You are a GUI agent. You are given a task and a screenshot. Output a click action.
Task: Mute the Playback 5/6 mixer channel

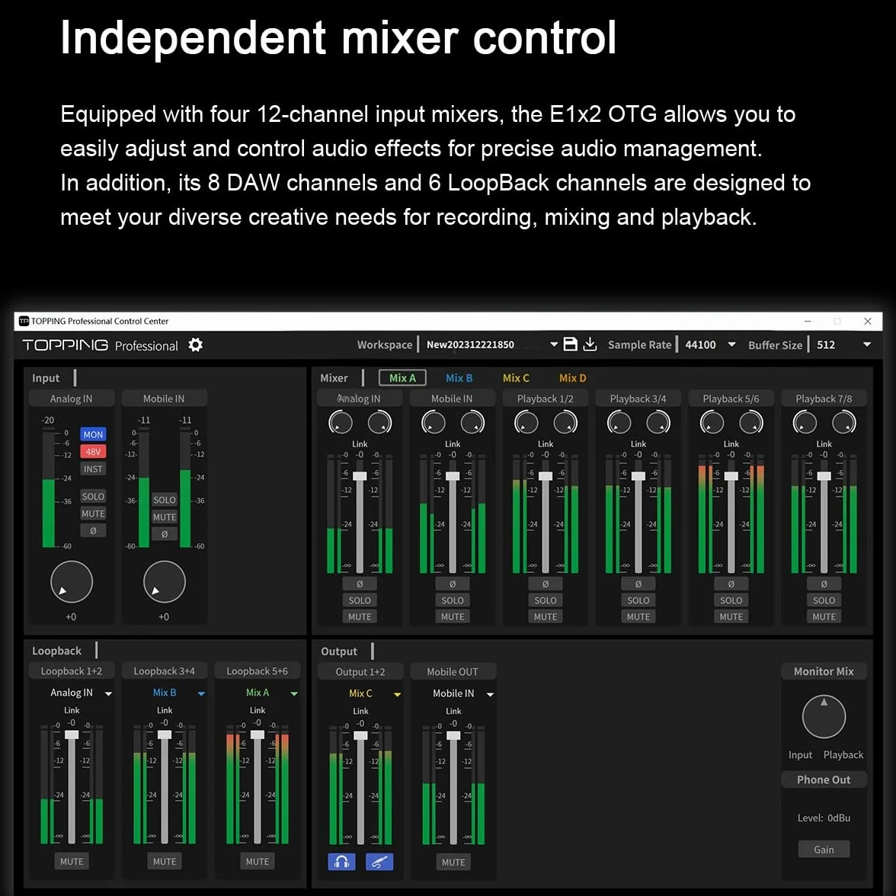click(x=731, y=616)
